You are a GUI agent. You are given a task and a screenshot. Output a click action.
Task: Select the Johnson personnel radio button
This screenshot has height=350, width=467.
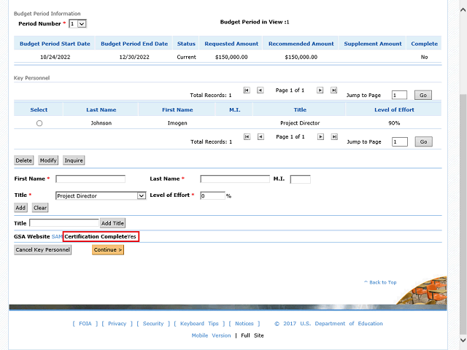coord(39,123)
